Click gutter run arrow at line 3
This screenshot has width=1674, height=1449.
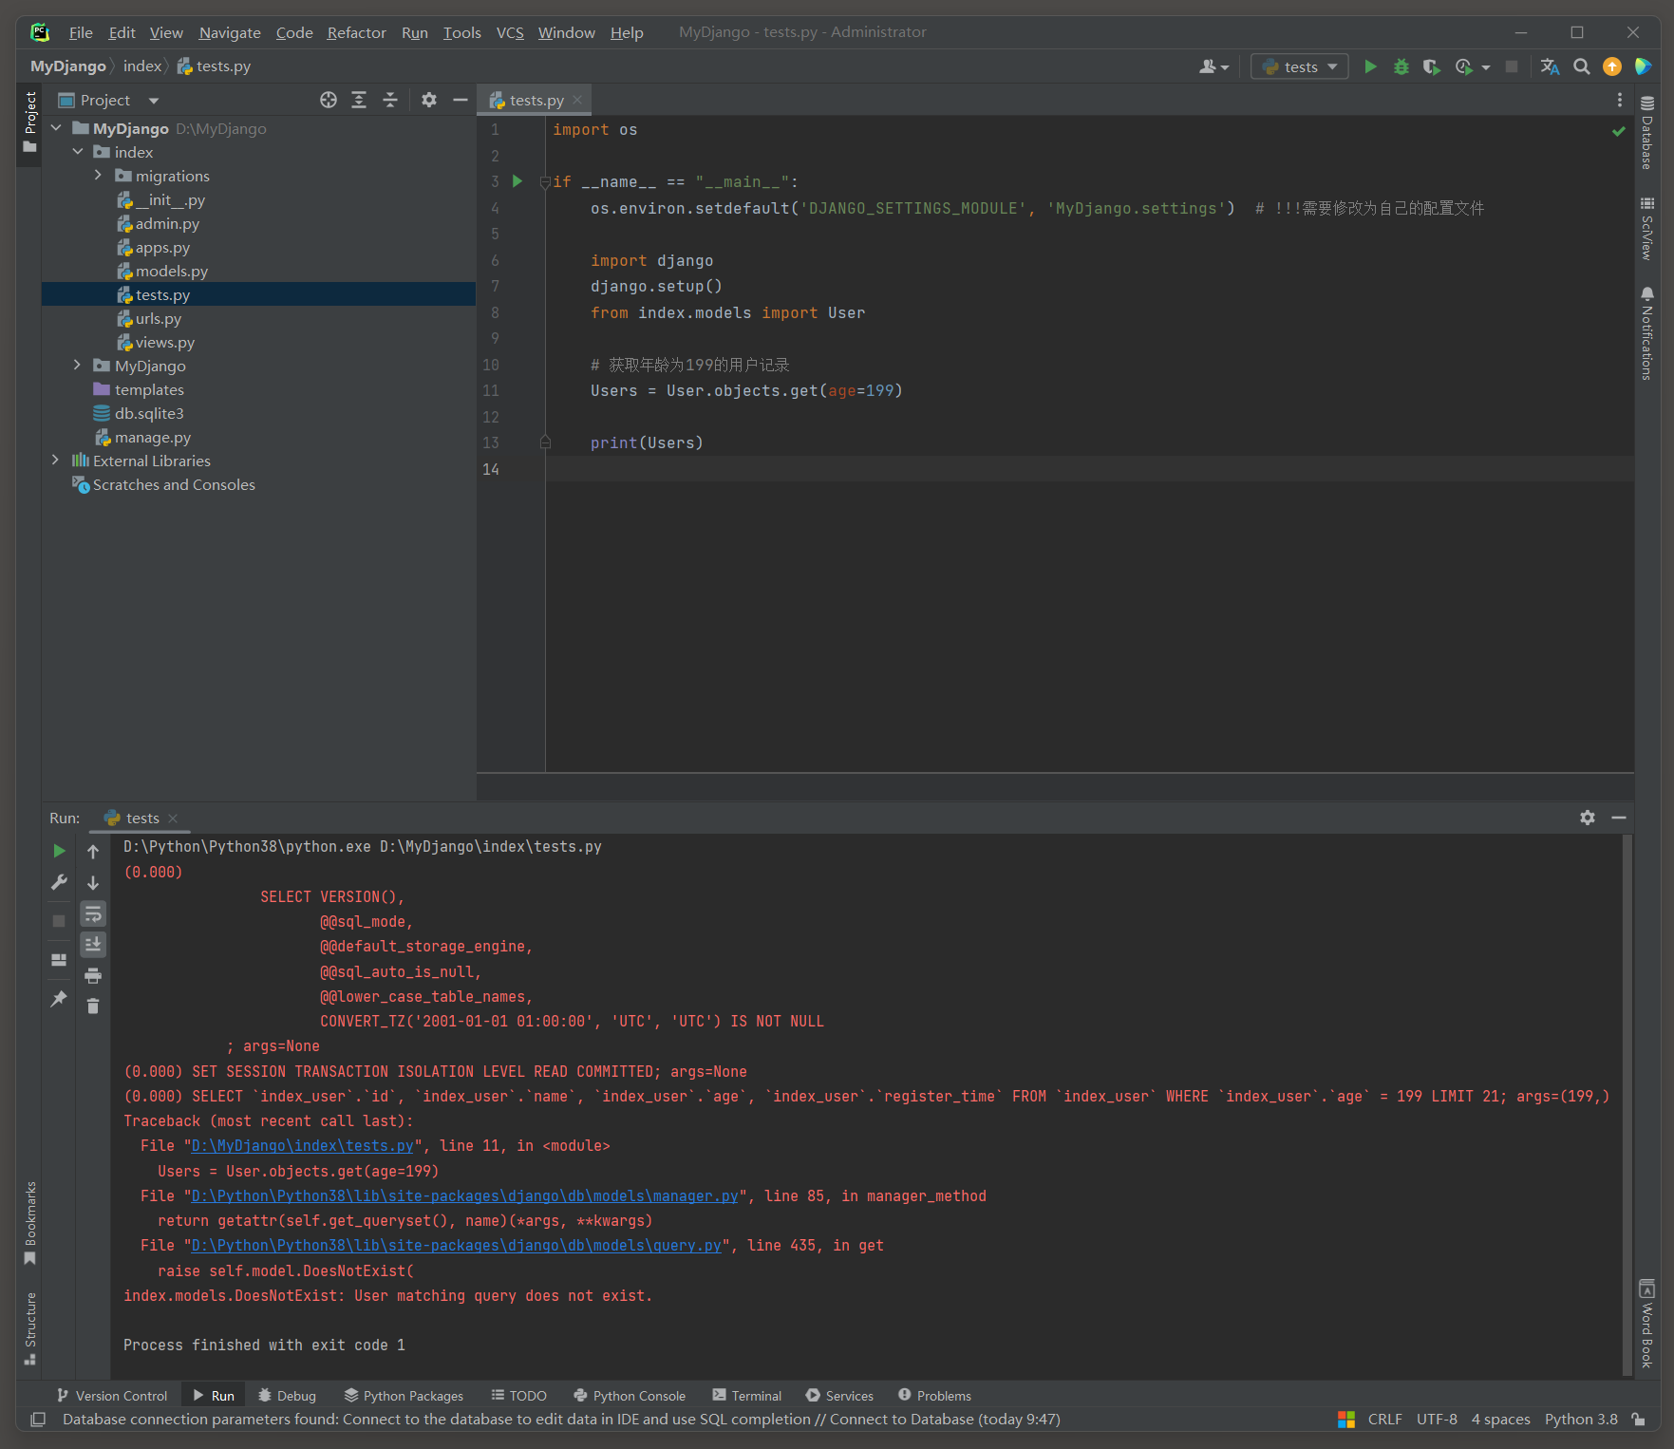pos(517,181)
